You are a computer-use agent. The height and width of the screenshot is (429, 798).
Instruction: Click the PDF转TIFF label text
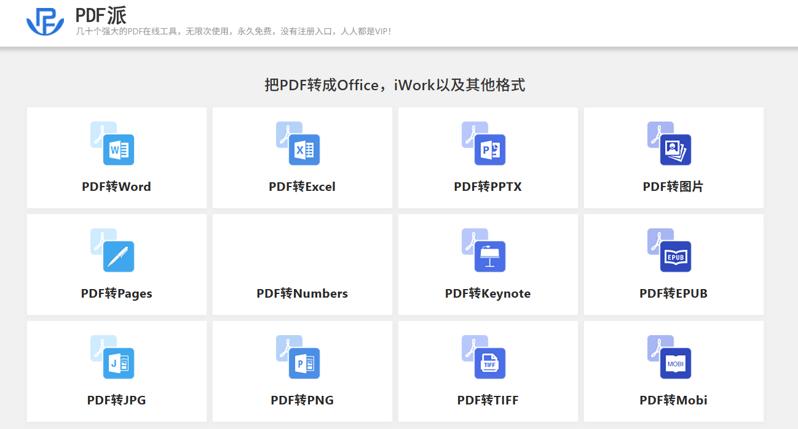[x=488, y=400]
